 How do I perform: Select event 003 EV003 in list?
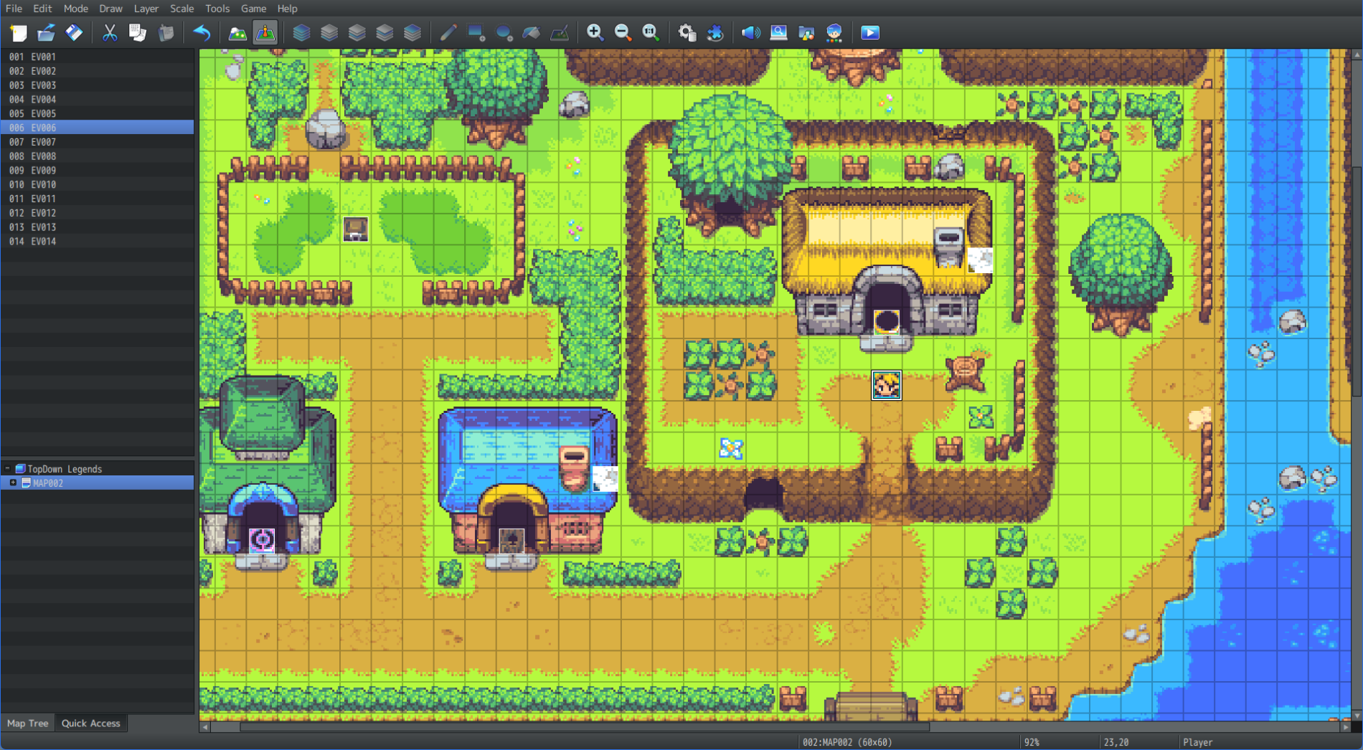(98, 85)
